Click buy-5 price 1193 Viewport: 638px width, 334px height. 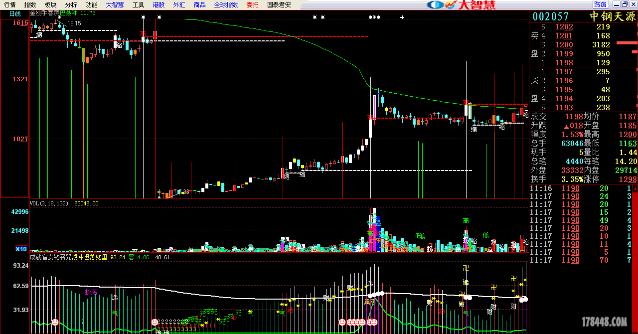(x=565, y=108)
